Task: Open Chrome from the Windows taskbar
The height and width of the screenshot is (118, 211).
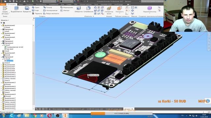Action: click(x=34, y=116)
